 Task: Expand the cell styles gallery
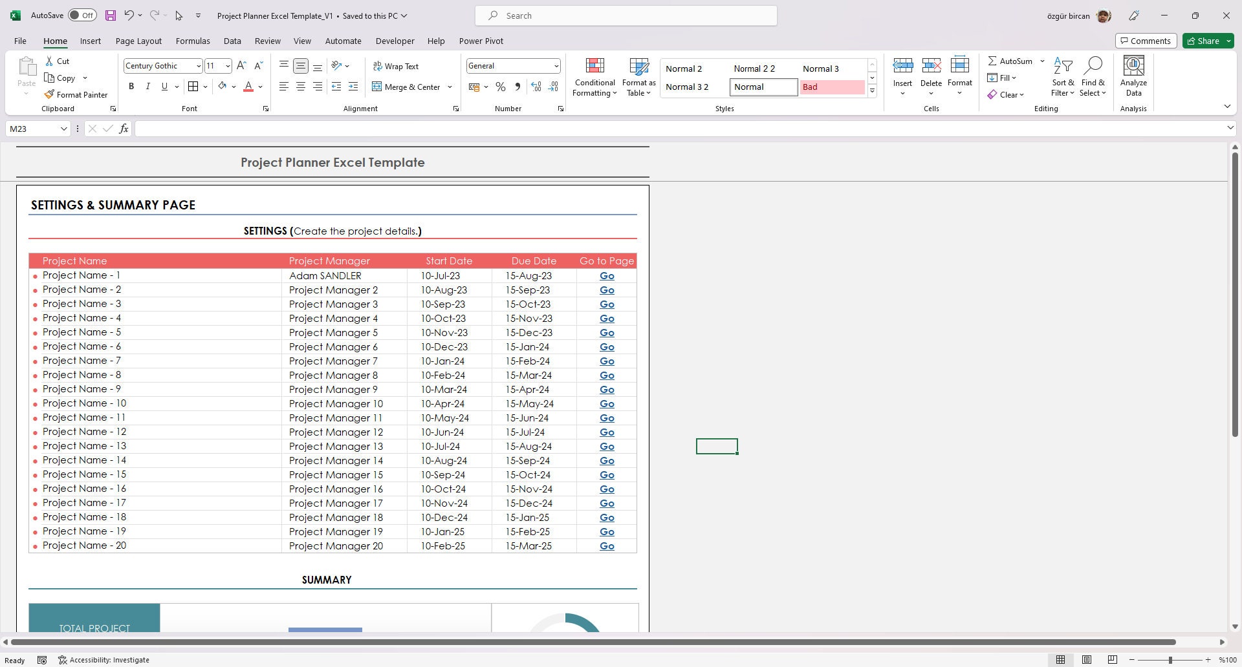(872, 91)
